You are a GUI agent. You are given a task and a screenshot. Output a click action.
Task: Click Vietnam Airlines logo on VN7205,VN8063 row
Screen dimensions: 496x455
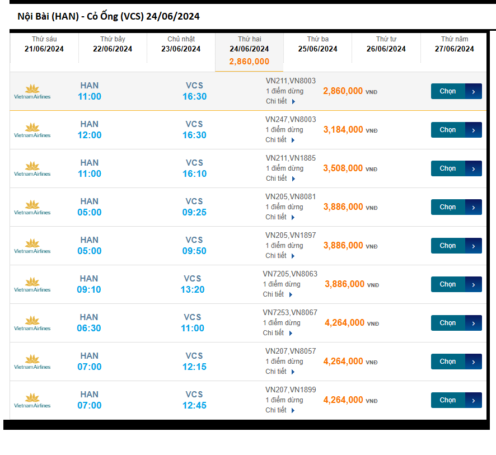[x=32, y=285]
